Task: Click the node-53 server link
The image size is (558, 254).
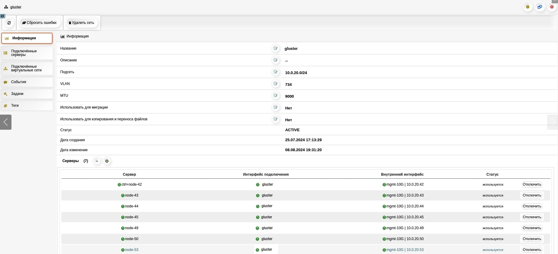Action: coord(131,250)
